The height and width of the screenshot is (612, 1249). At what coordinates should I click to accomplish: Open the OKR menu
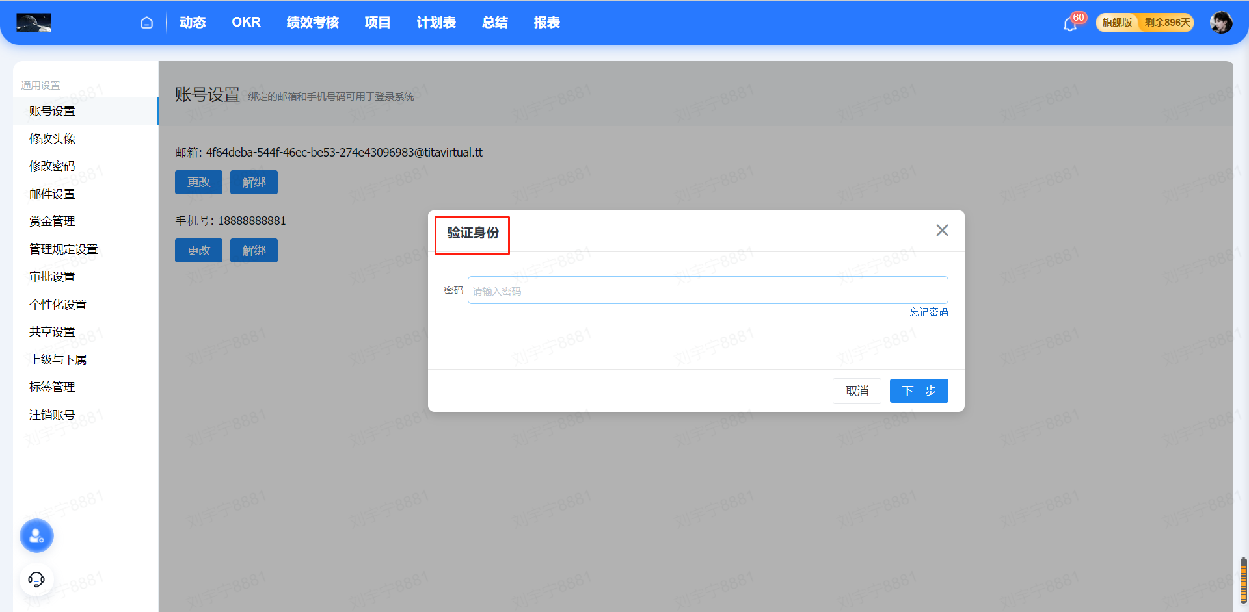click(x=246, y=23)
